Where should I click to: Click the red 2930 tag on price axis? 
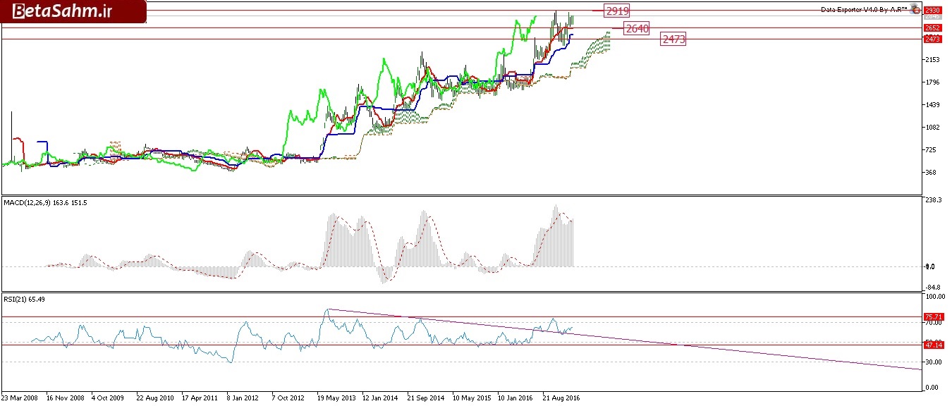click(932, 10)
